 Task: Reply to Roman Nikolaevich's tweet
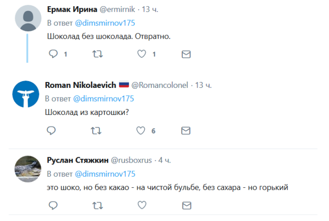52,130
